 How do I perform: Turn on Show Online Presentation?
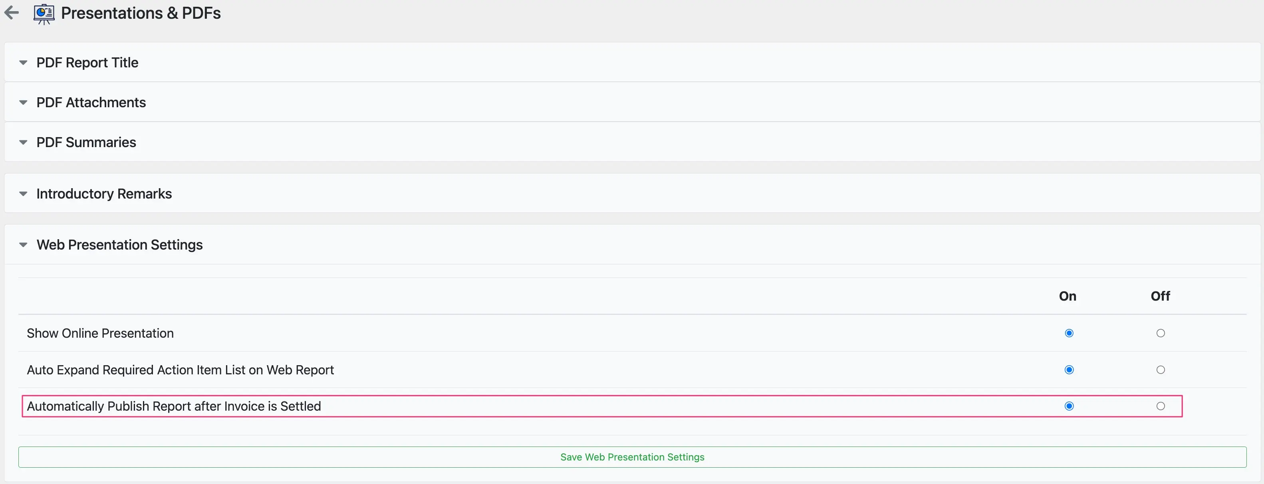[x=1069, y=333]
